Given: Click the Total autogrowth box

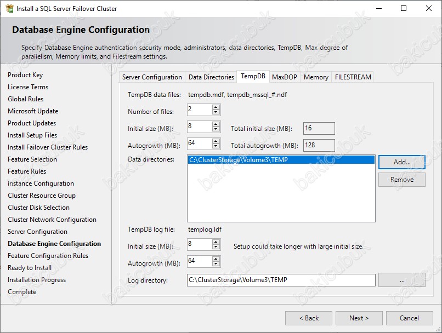Looking at the screenshot, I should (319, 145).
